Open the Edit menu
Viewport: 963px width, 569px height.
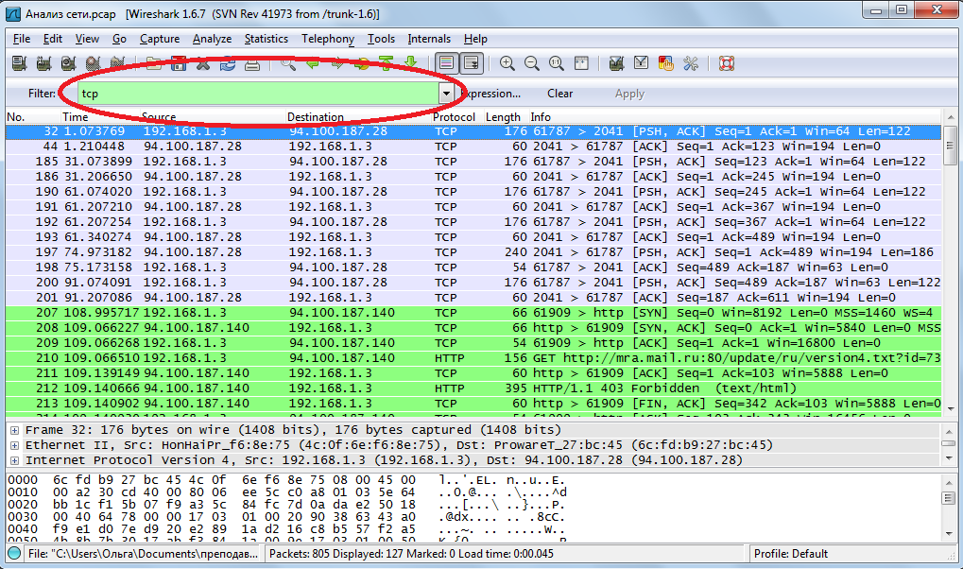[53, 39]
